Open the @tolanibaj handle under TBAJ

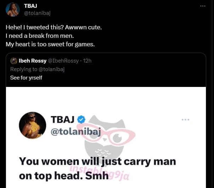[x=37, y=13]
